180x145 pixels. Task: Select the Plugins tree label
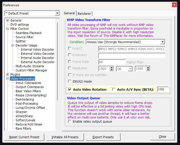point(15,75)
